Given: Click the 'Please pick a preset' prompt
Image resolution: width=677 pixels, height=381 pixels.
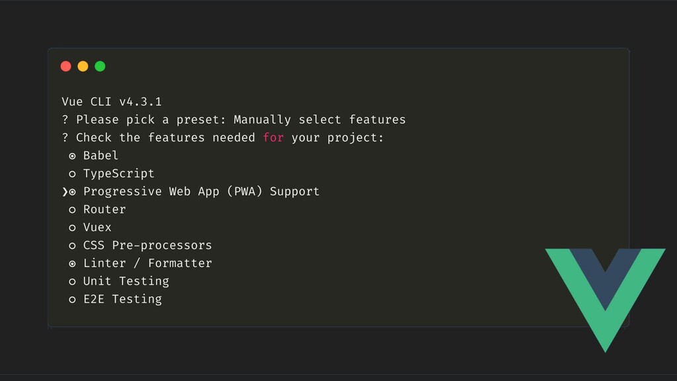Looking at the screenshot, I should (151, 120).
